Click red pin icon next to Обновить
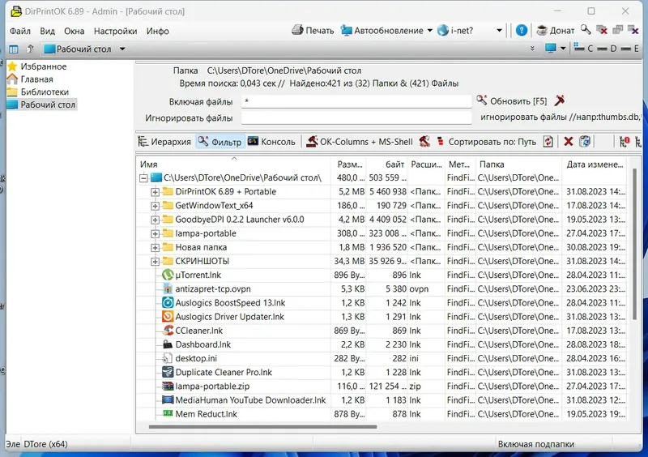648x457 pixels. [x=560, y=100]
